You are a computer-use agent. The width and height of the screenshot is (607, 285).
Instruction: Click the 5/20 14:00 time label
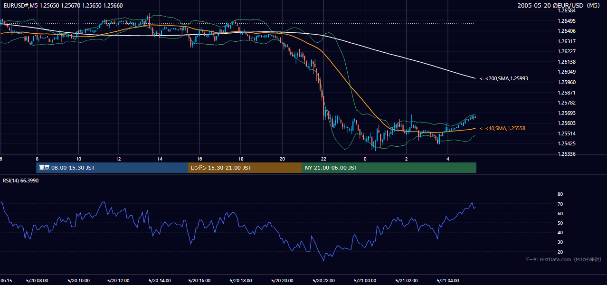click(160, 281)
